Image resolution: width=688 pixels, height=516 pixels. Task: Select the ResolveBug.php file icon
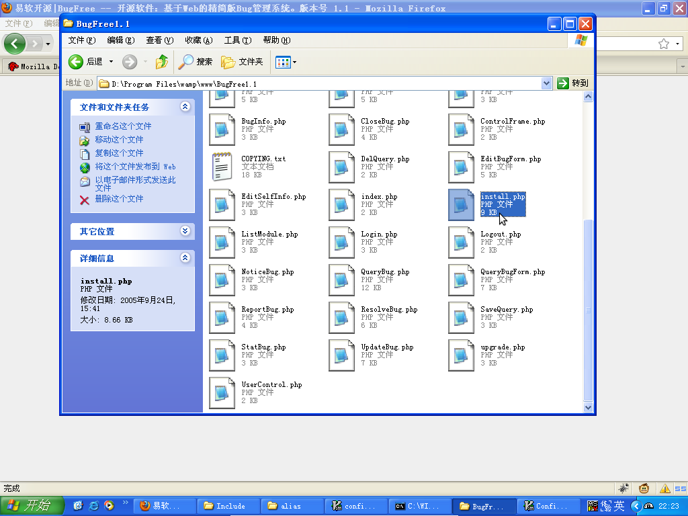point(341,318)
